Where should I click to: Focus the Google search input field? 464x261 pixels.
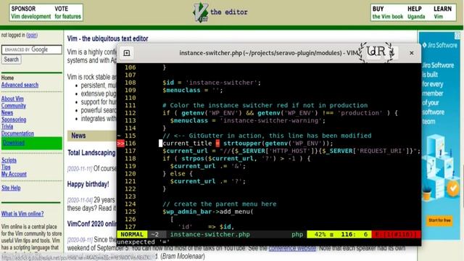point(32,49)
